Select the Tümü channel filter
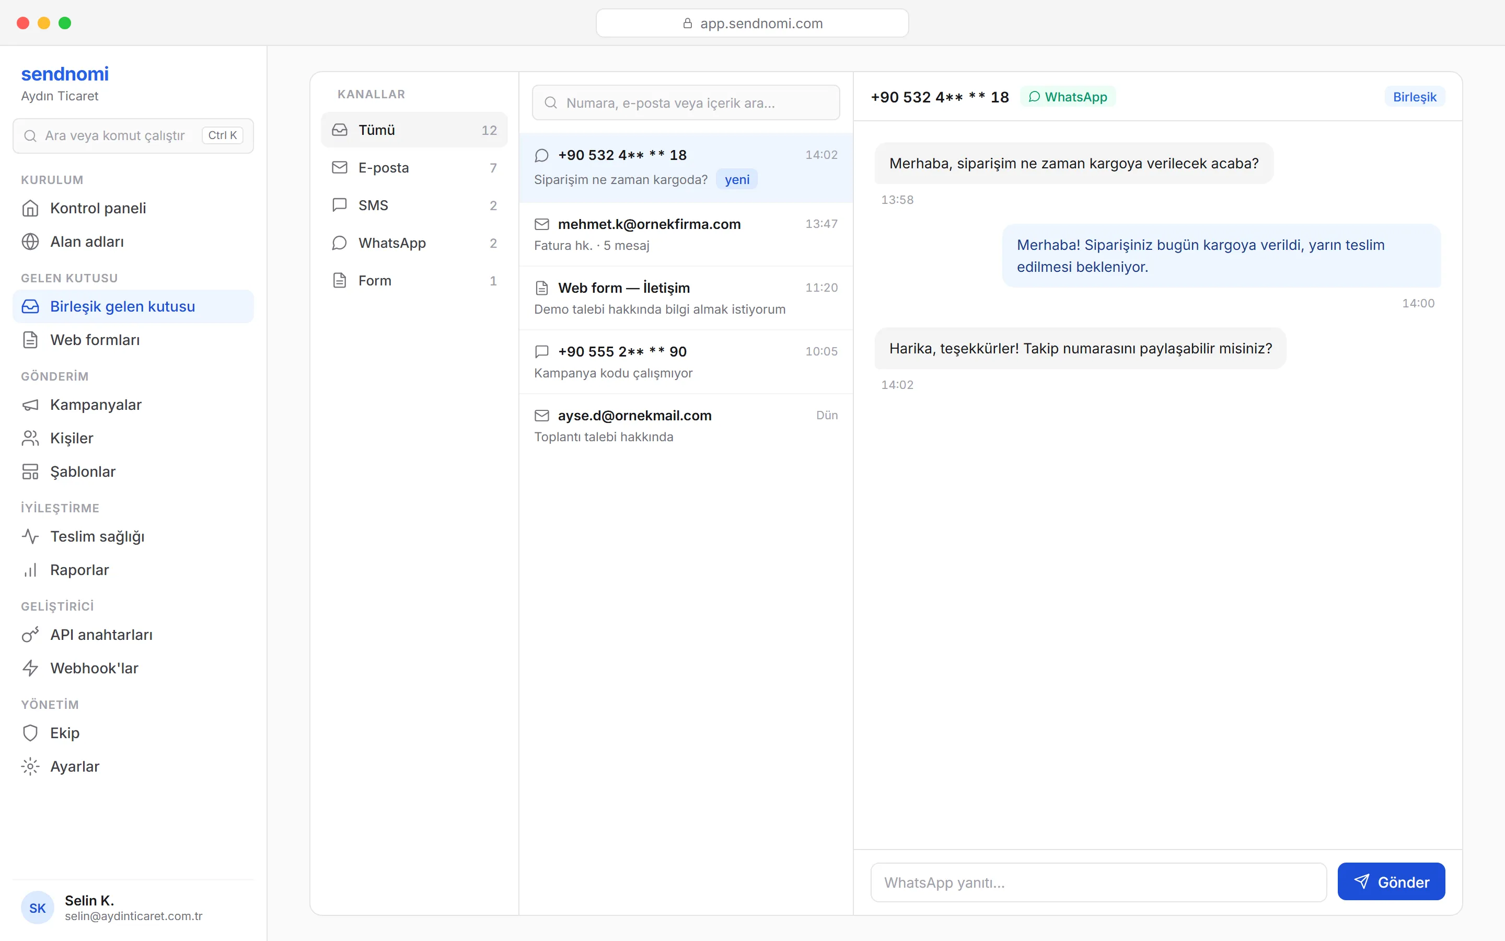 [x=414, y=130]
